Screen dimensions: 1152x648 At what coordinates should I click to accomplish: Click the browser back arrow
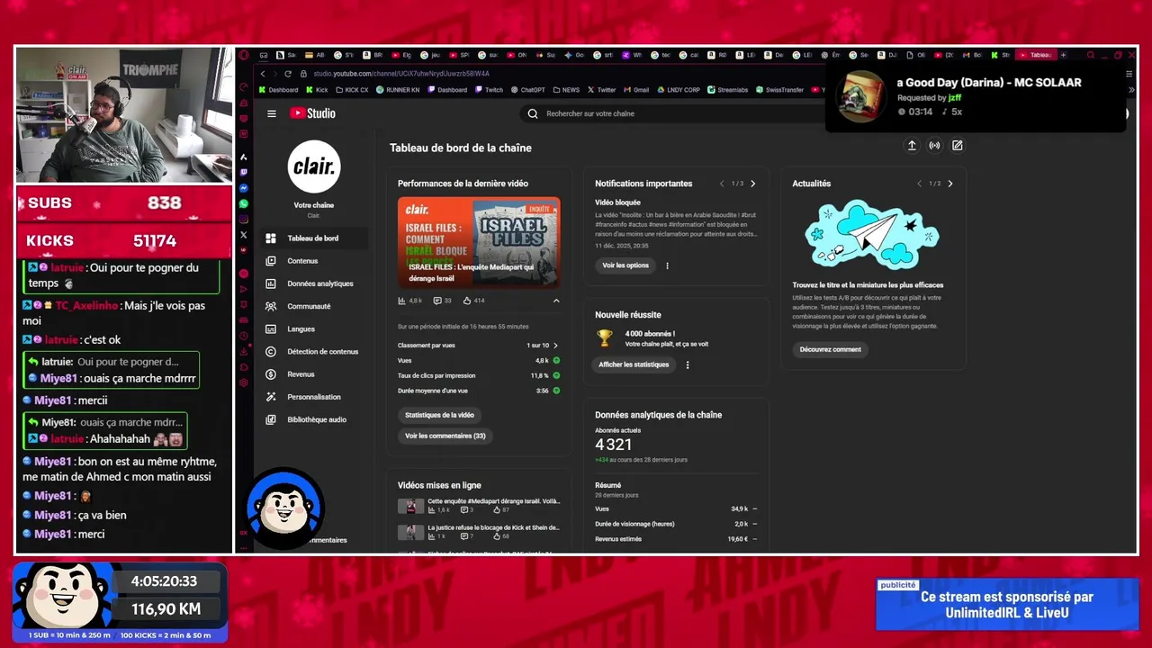click(x=263, y=74)
